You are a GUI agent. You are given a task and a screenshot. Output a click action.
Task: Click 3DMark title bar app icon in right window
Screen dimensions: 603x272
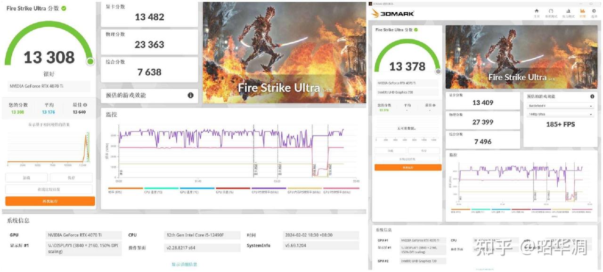point(372,4)
